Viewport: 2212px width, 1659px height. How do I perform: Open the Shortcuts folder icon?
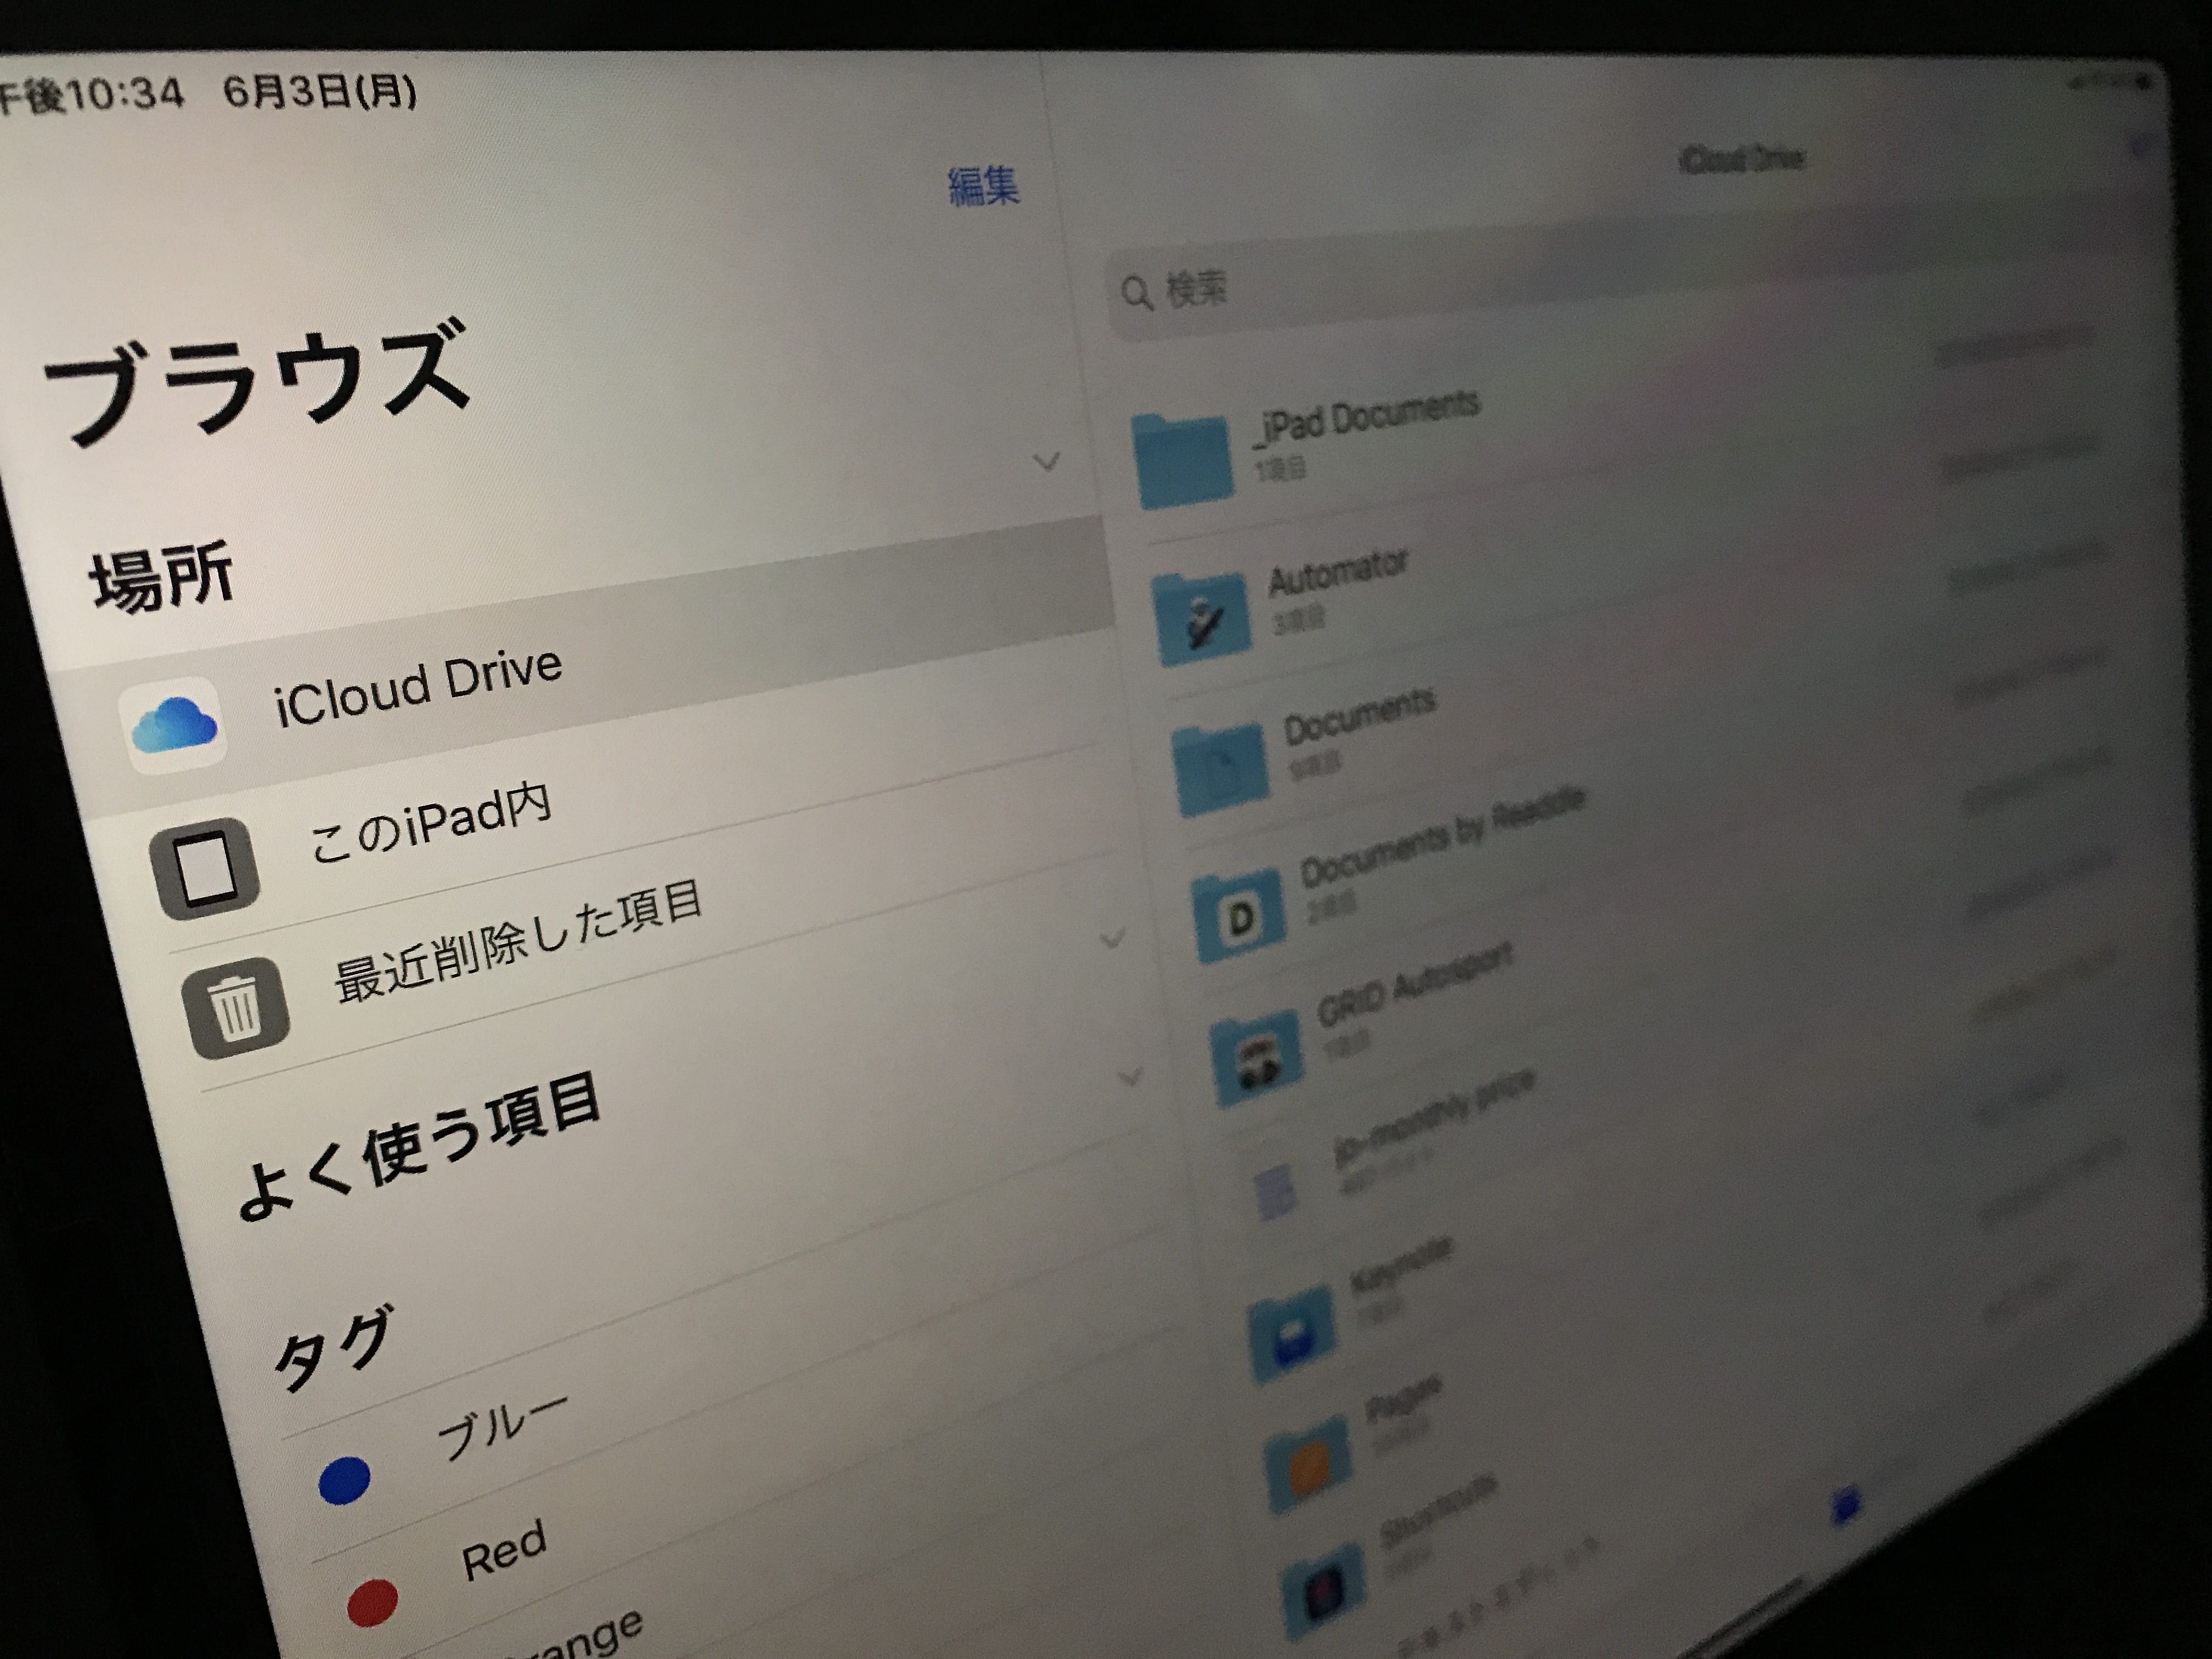[1323, 1592]
